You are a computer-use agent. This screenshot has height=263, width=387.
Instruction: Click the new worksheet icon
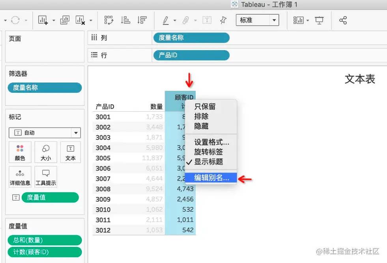pos(43,20)
